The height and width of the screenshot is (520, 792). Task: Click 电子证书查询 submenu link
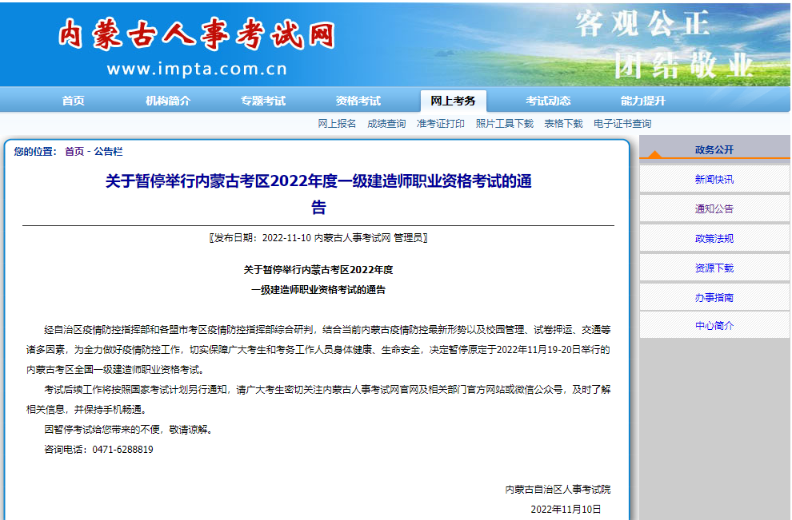pyautogui.click(x=622, y=124)
